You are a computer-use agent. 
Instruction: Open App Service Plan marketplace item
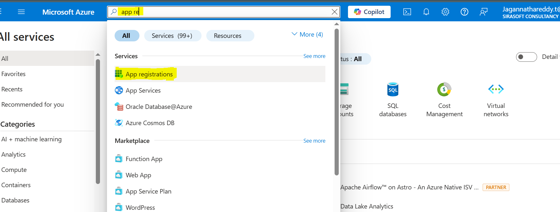tap(220, 191)
